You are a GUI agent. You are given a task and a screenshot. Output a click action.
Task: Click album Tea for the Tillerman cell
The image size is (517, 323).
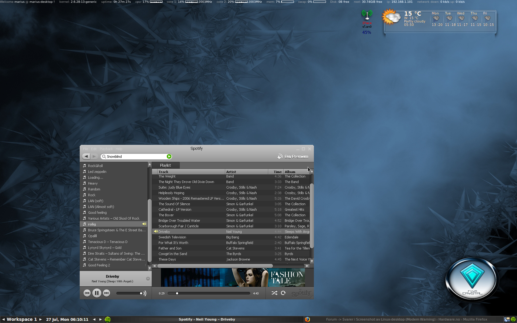(297, 248)
